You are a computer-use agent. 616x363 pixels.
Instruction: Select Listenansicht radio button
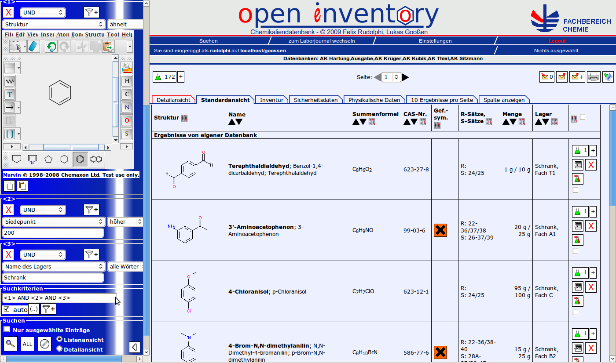point(60,339)
